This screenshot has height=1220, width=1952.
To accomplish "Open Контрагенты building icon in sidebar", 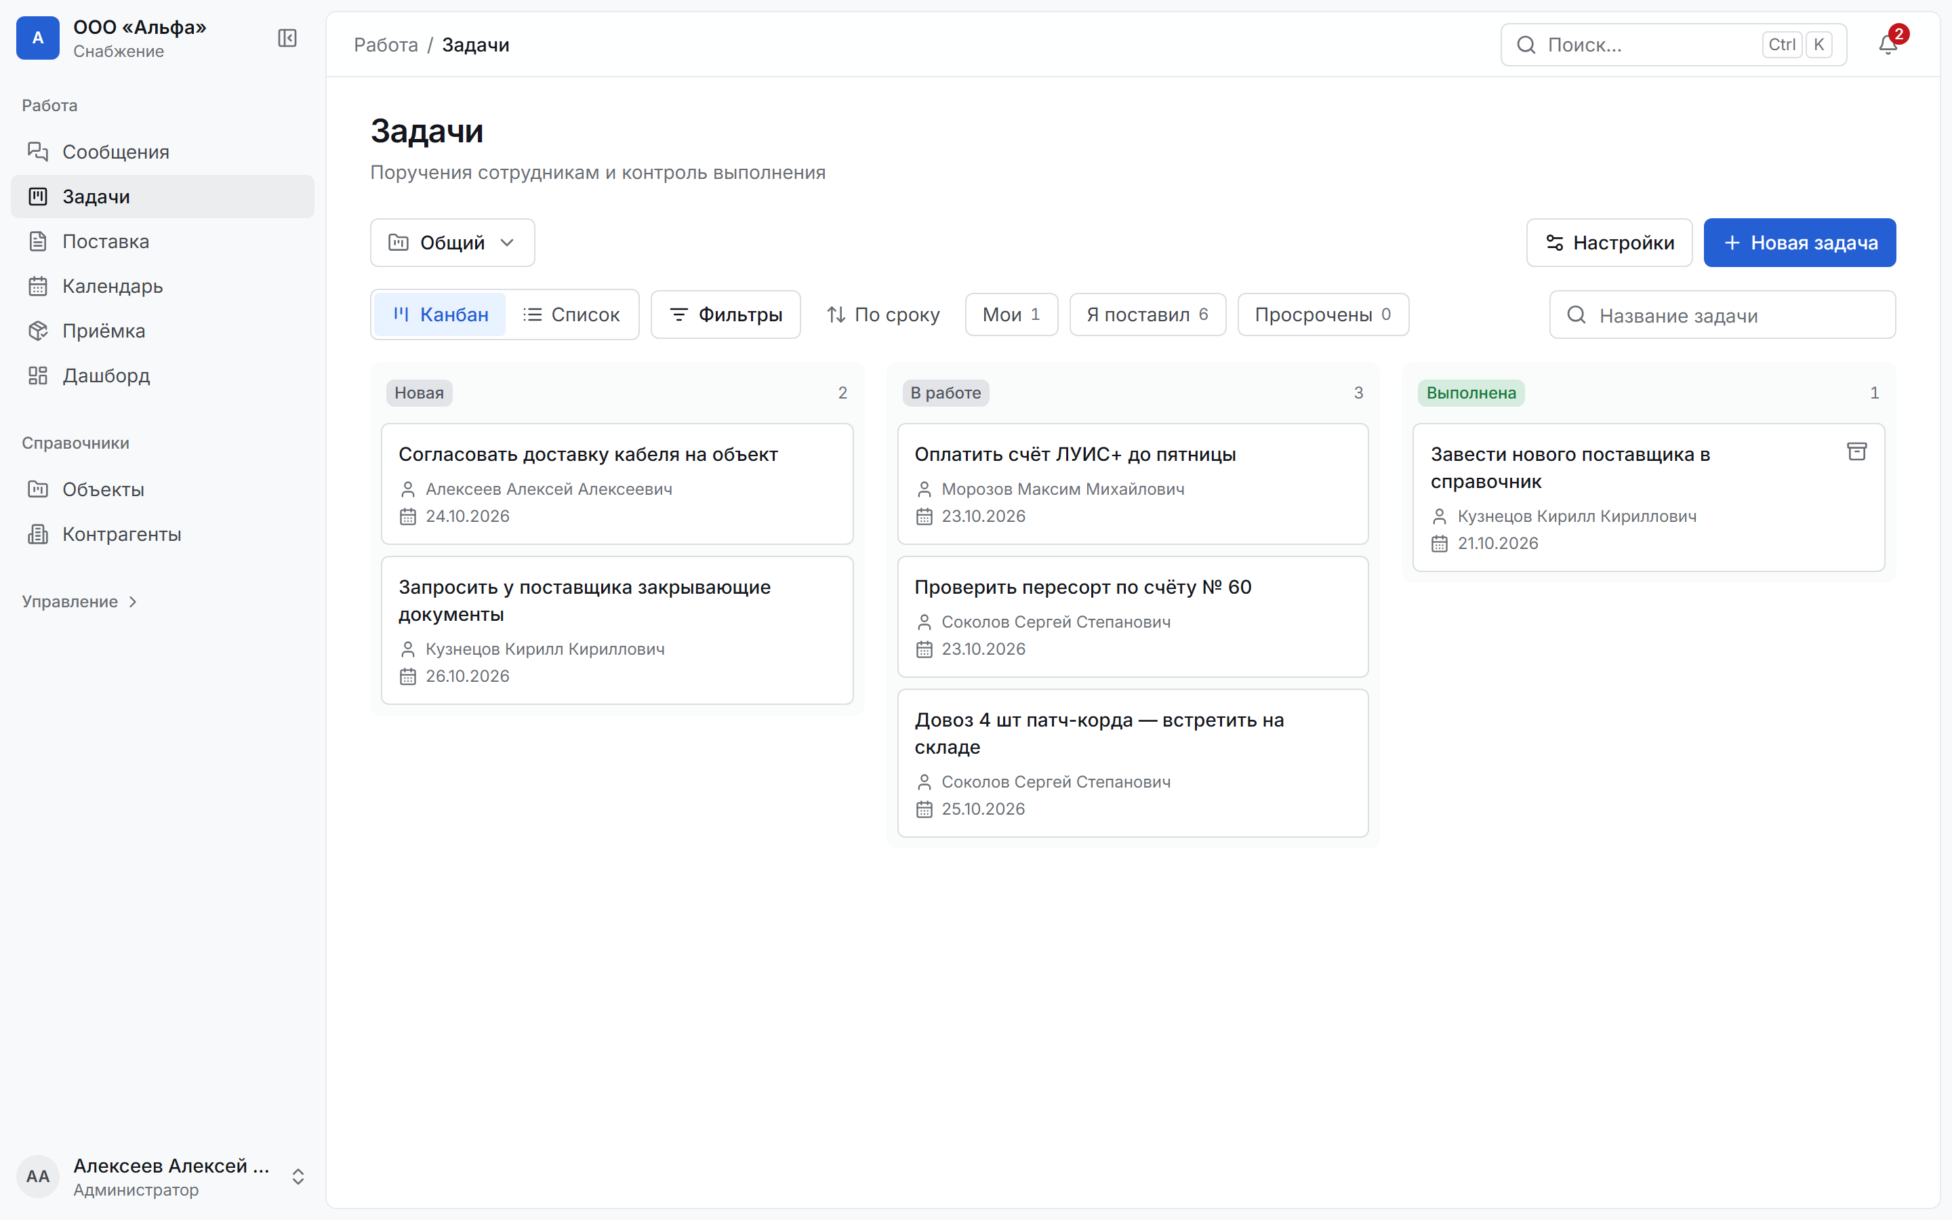I will click(38, 534).
